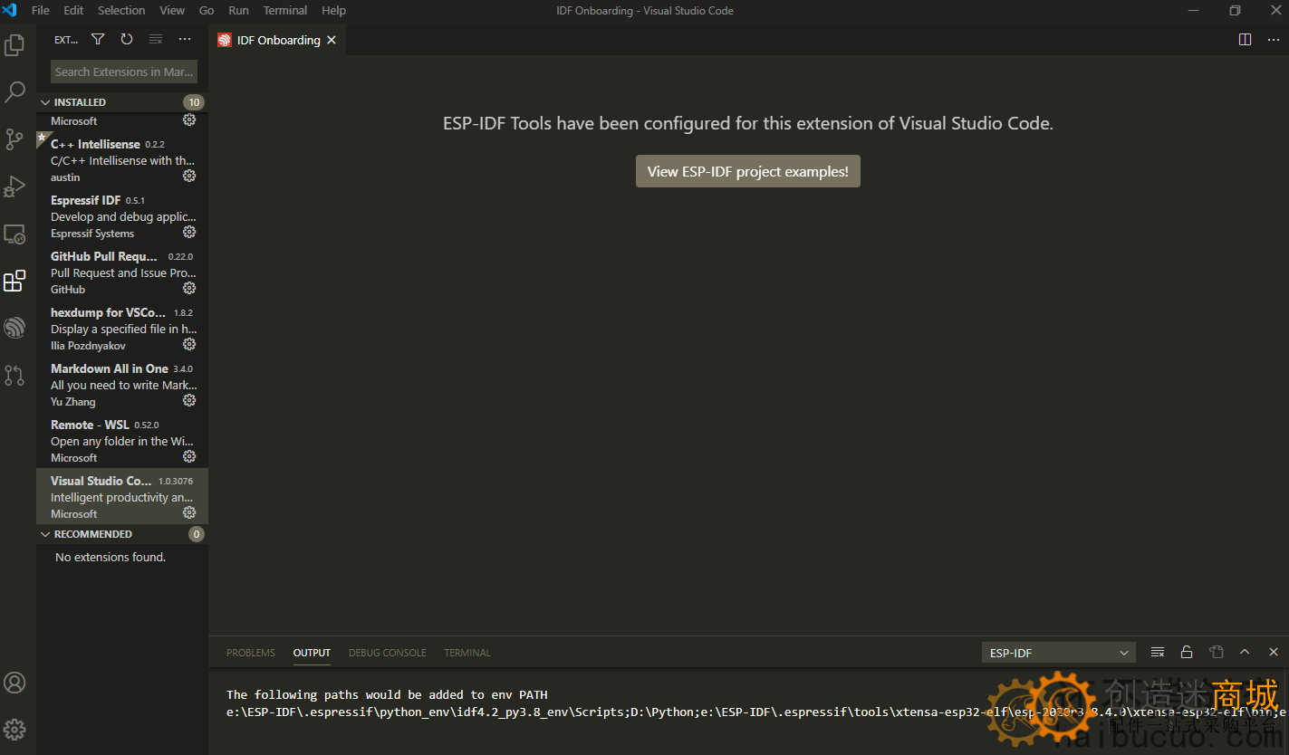Split the editor to the right
The width and height of the screenshot is (1289, 755).
click(x=1245, y=40)
